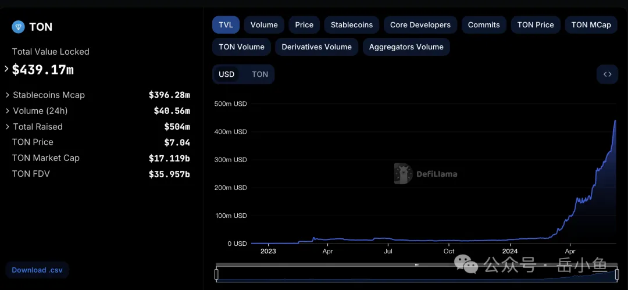This screenshot has width=628, height=290.
Task: Click right handle of range slider
Action: (617, 274)
